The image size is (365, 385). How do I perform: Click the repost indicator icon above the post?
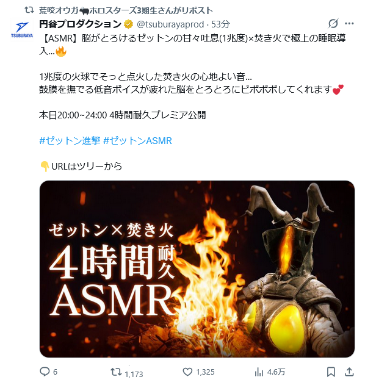(29, 10)
